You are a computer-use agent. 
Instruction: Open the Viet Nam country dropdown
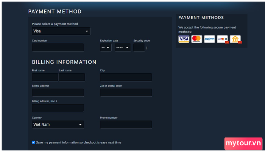pos(58,125)
